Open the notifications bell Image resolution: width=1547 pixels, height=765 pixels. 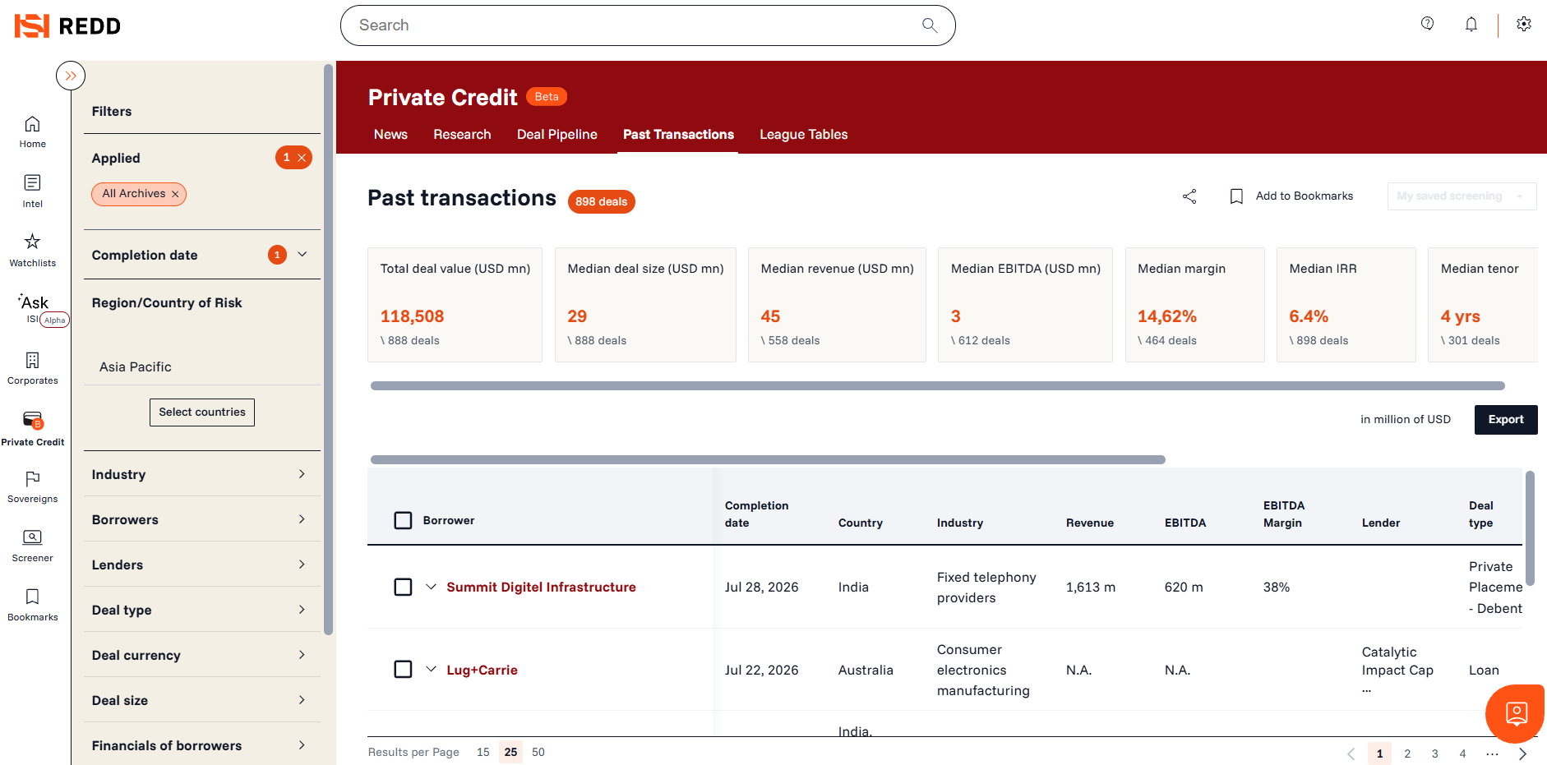coord(1471,25)
